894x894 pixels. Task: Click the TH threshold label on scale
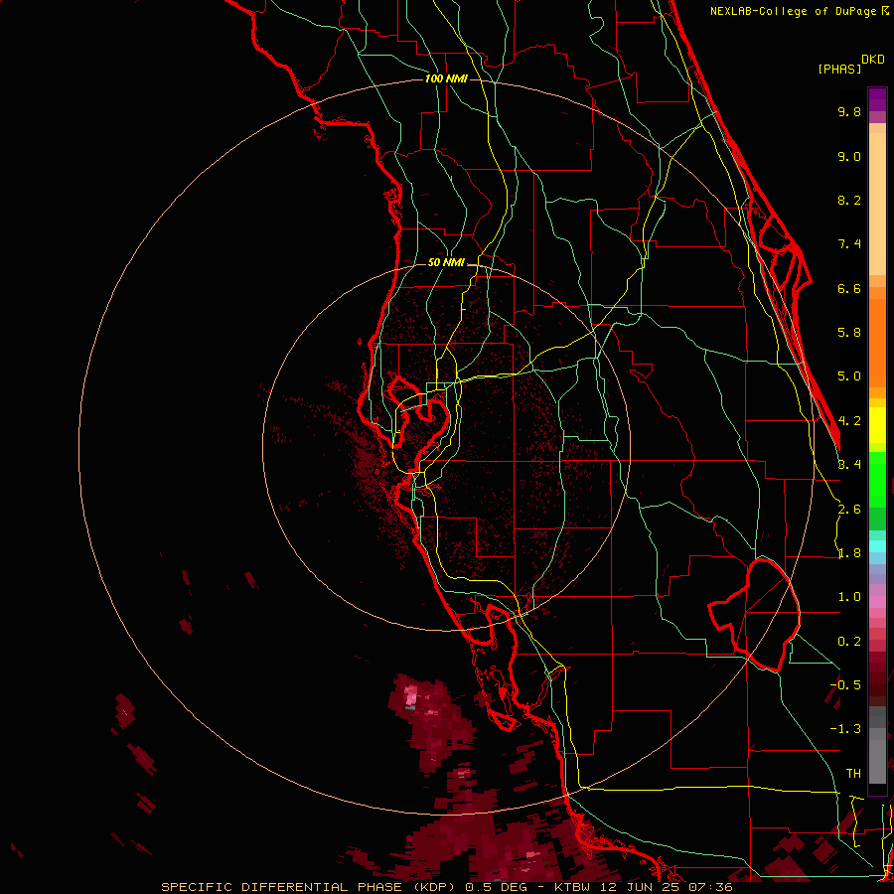tap(853, 774)
